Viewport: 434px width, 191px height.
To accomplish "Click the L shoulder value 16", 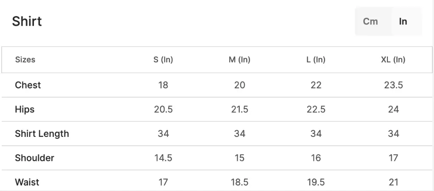I will [x=316, y=158].
